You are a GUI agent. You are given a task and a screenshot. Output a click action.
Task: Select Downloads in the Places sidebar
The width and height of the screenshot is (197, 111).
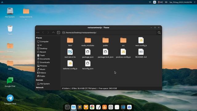click(43, 62)
